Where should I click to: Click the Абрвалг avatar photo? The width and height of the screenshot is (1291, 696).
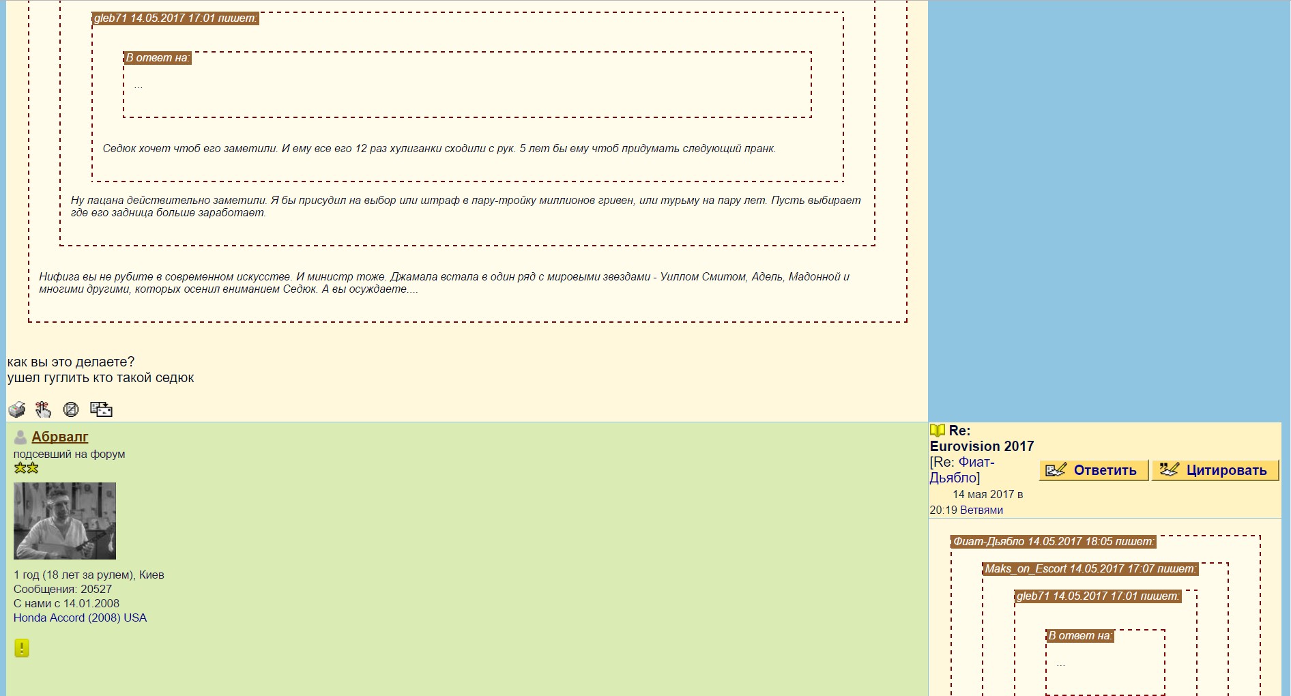point(65,521)
